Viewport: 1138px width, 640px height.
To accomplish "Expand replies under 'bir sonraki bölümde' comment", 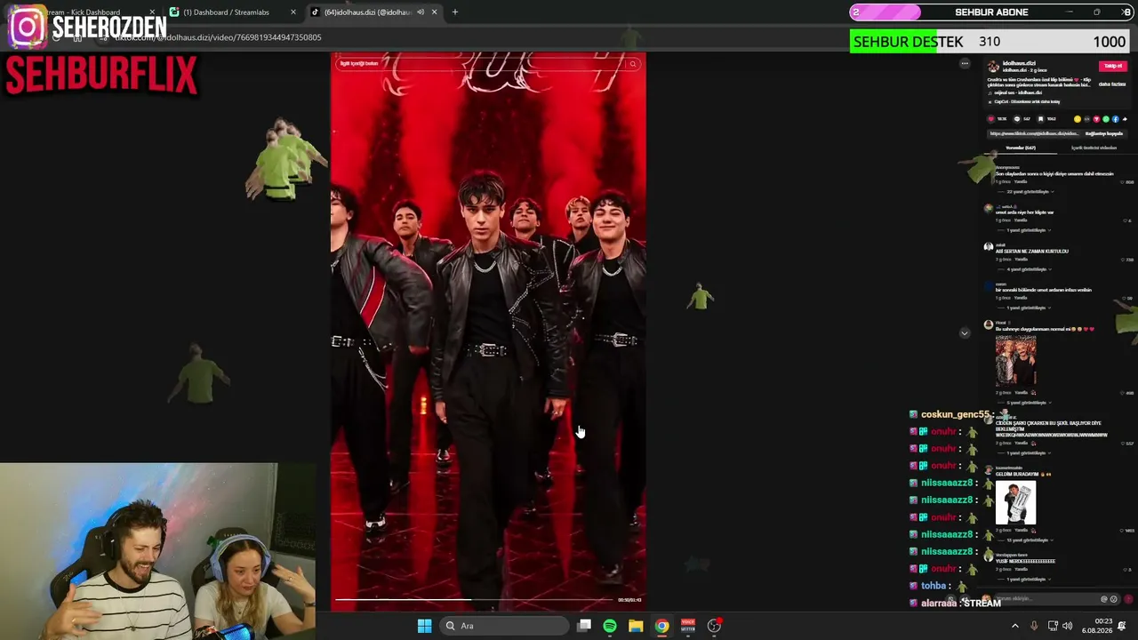I will [x=1026, y=308].
